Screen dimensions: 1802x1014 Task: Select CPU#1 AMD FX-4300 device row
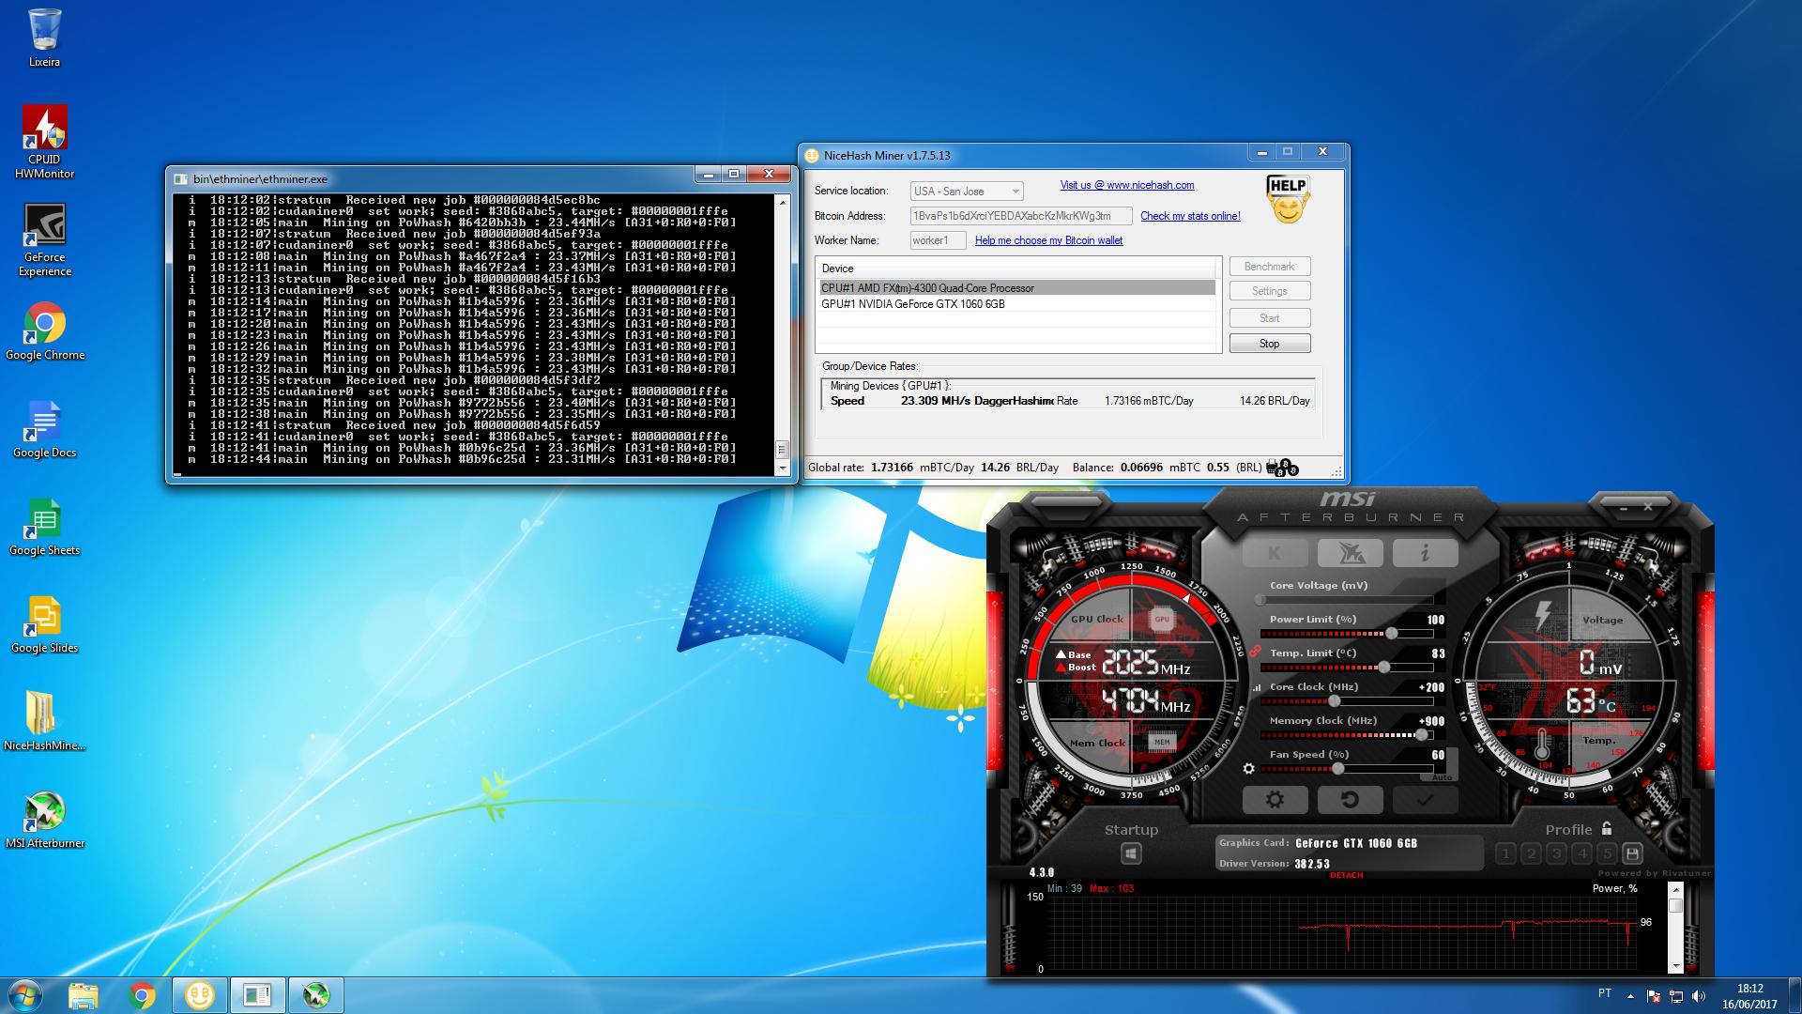pyautogui.click(x=1017, y=288)
